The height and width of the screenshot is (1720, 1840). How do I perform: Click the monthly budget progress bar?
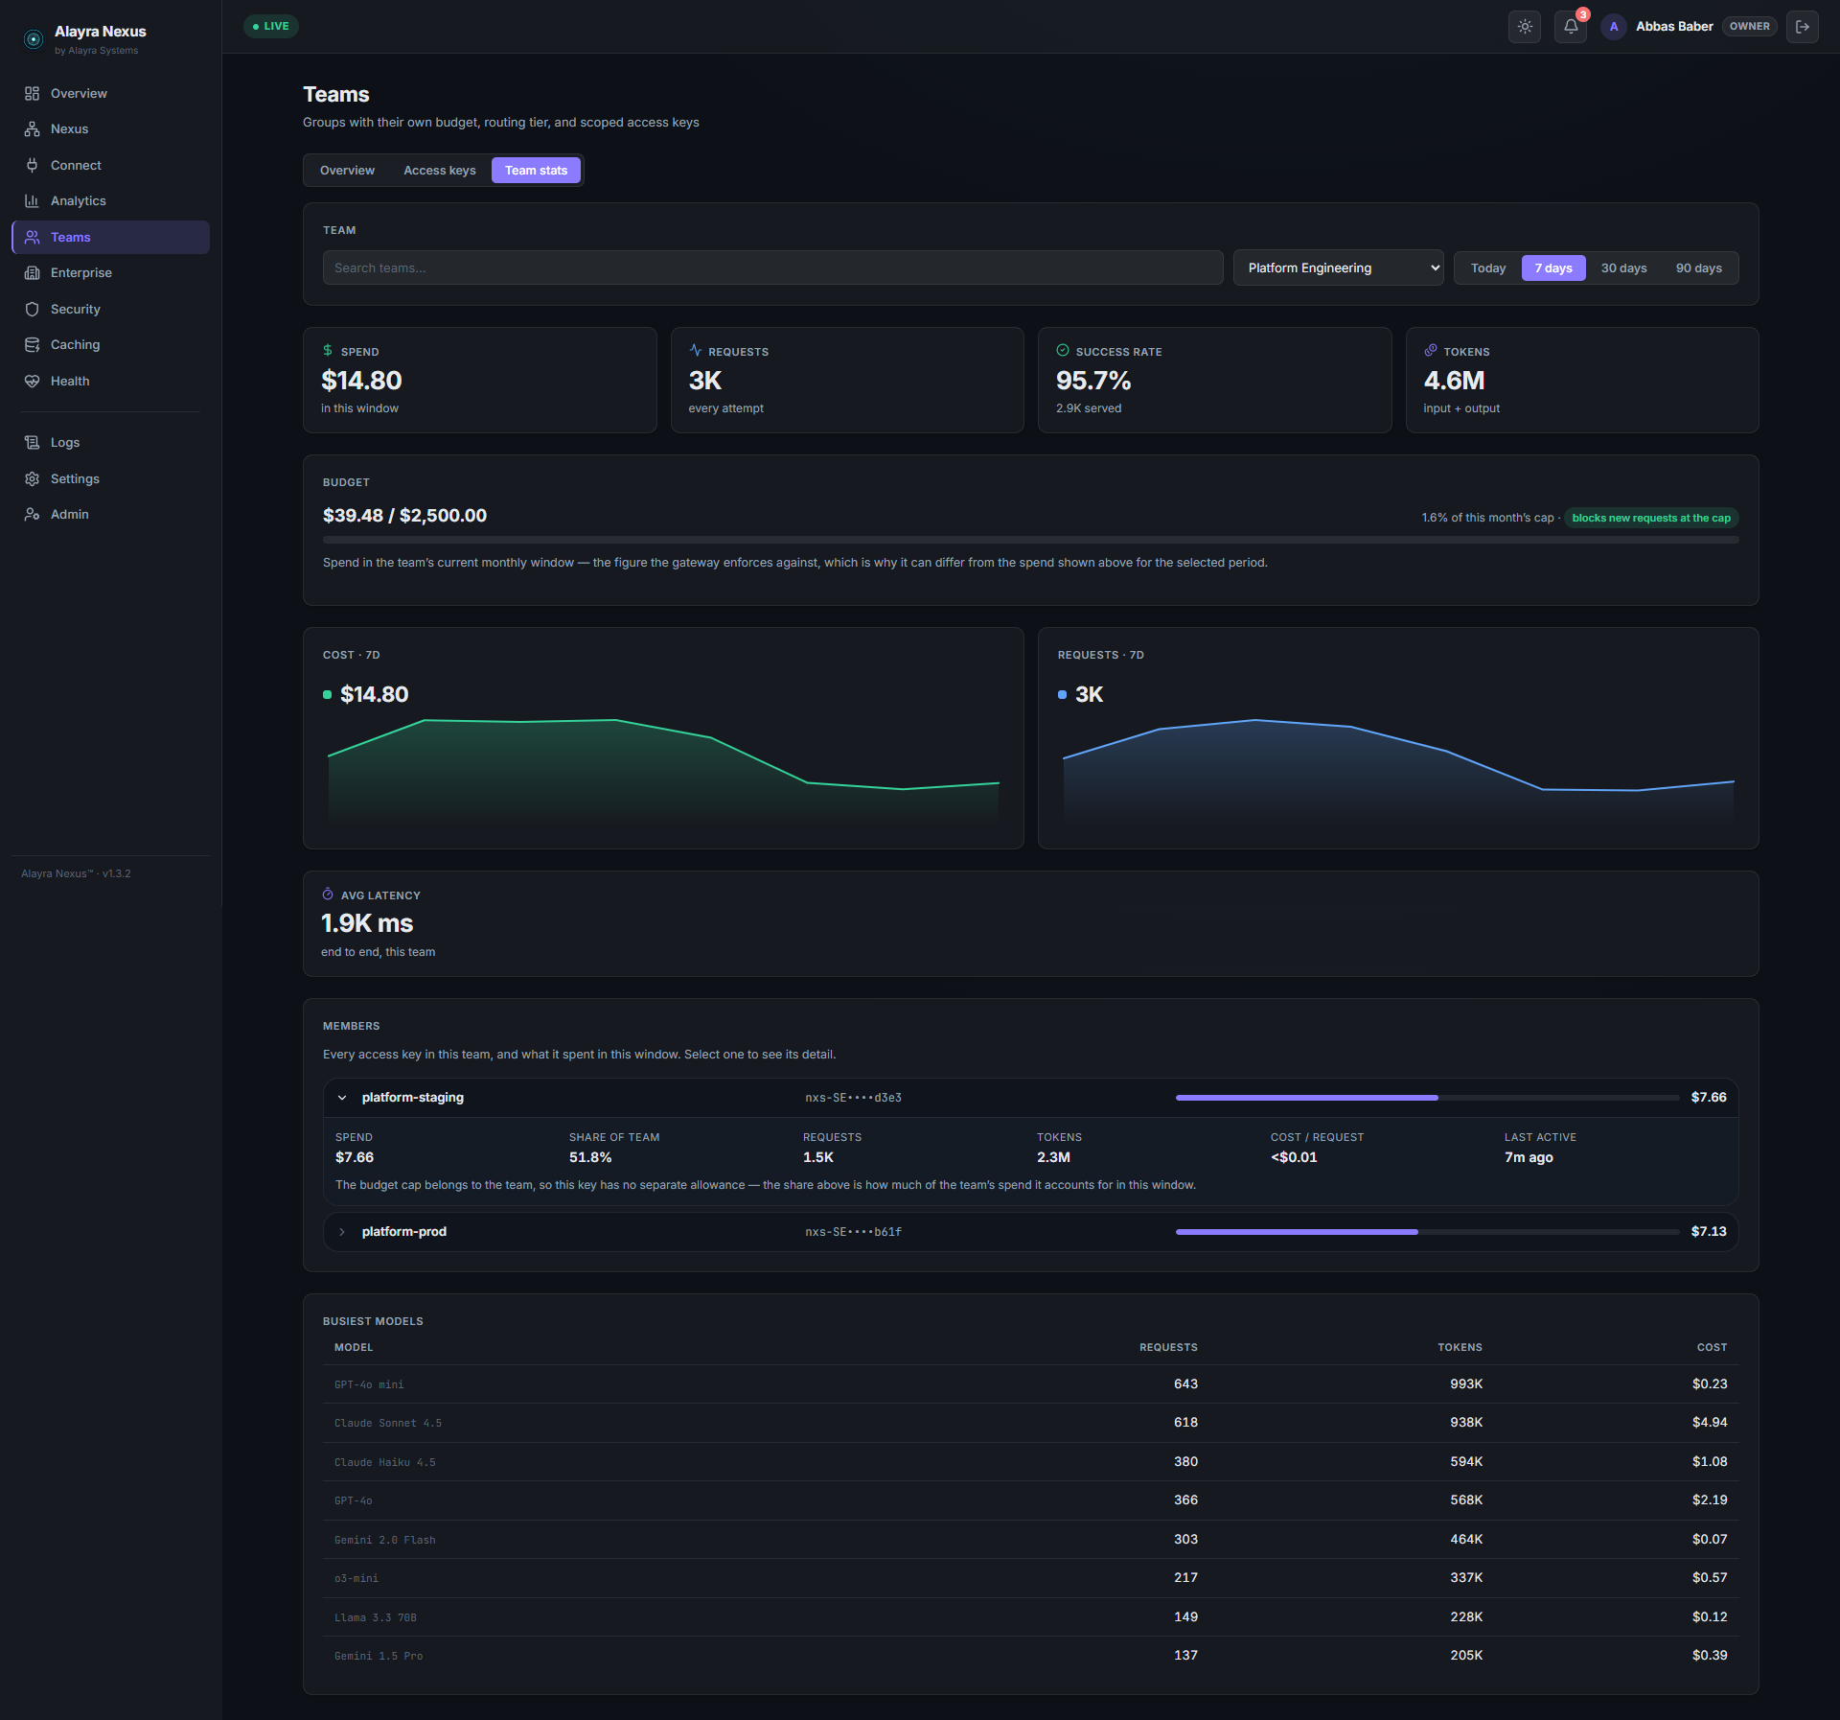[1031, 540]
